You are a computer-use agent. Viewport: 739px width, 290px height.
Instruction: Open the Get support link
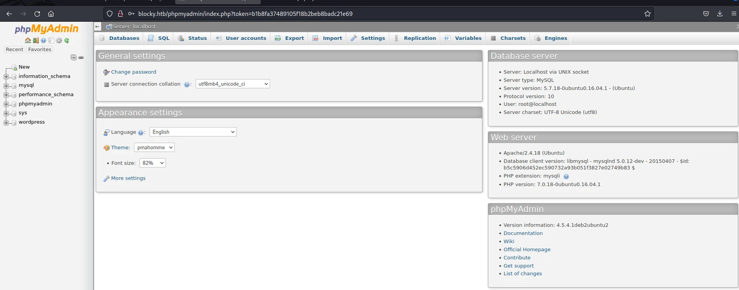(x=518, y=266)
